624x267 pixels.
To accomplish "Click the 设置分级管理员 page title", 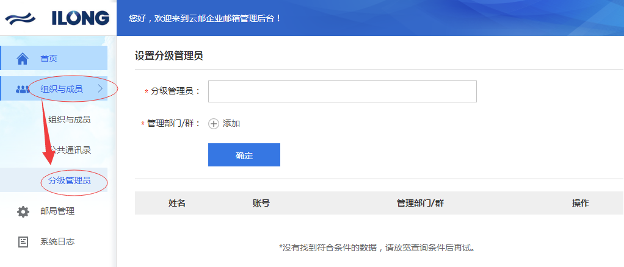I will (169, 56).
